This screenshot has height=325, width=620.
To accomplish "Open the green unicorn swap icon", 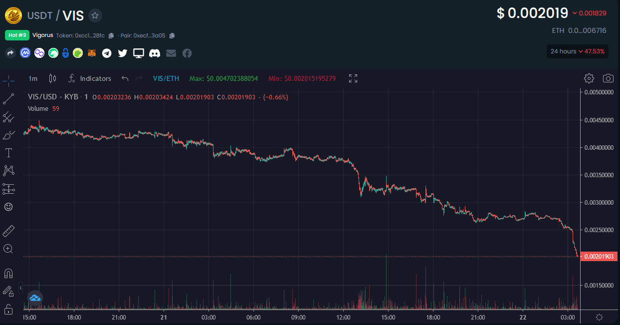I will [x=53, y=53].
